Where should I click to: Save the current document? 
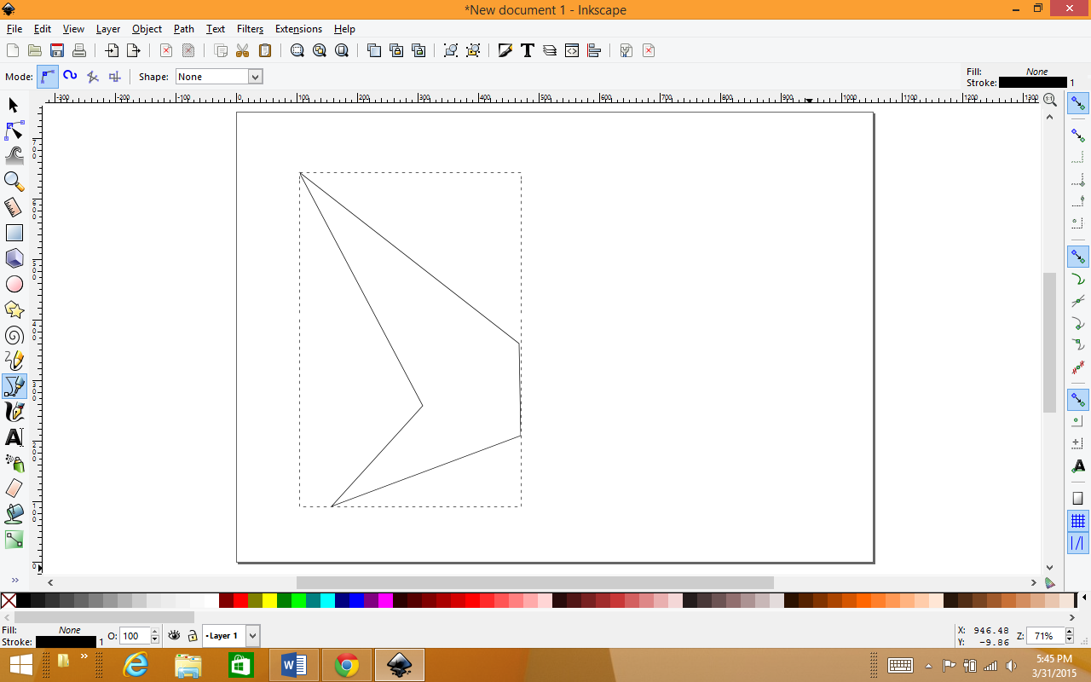coord(57,50)
